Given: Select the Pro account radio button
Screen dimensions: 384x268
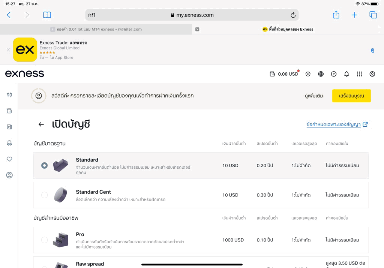Looking at the screenshot, I should click(x=44, y=240).
